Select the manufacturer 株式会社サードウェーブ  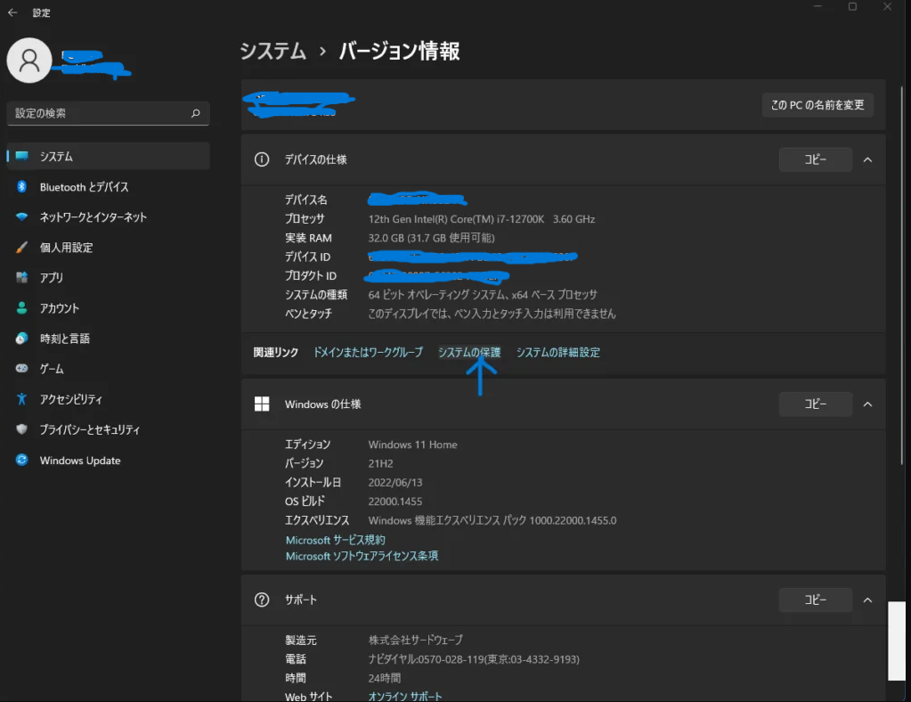[415, 640]
